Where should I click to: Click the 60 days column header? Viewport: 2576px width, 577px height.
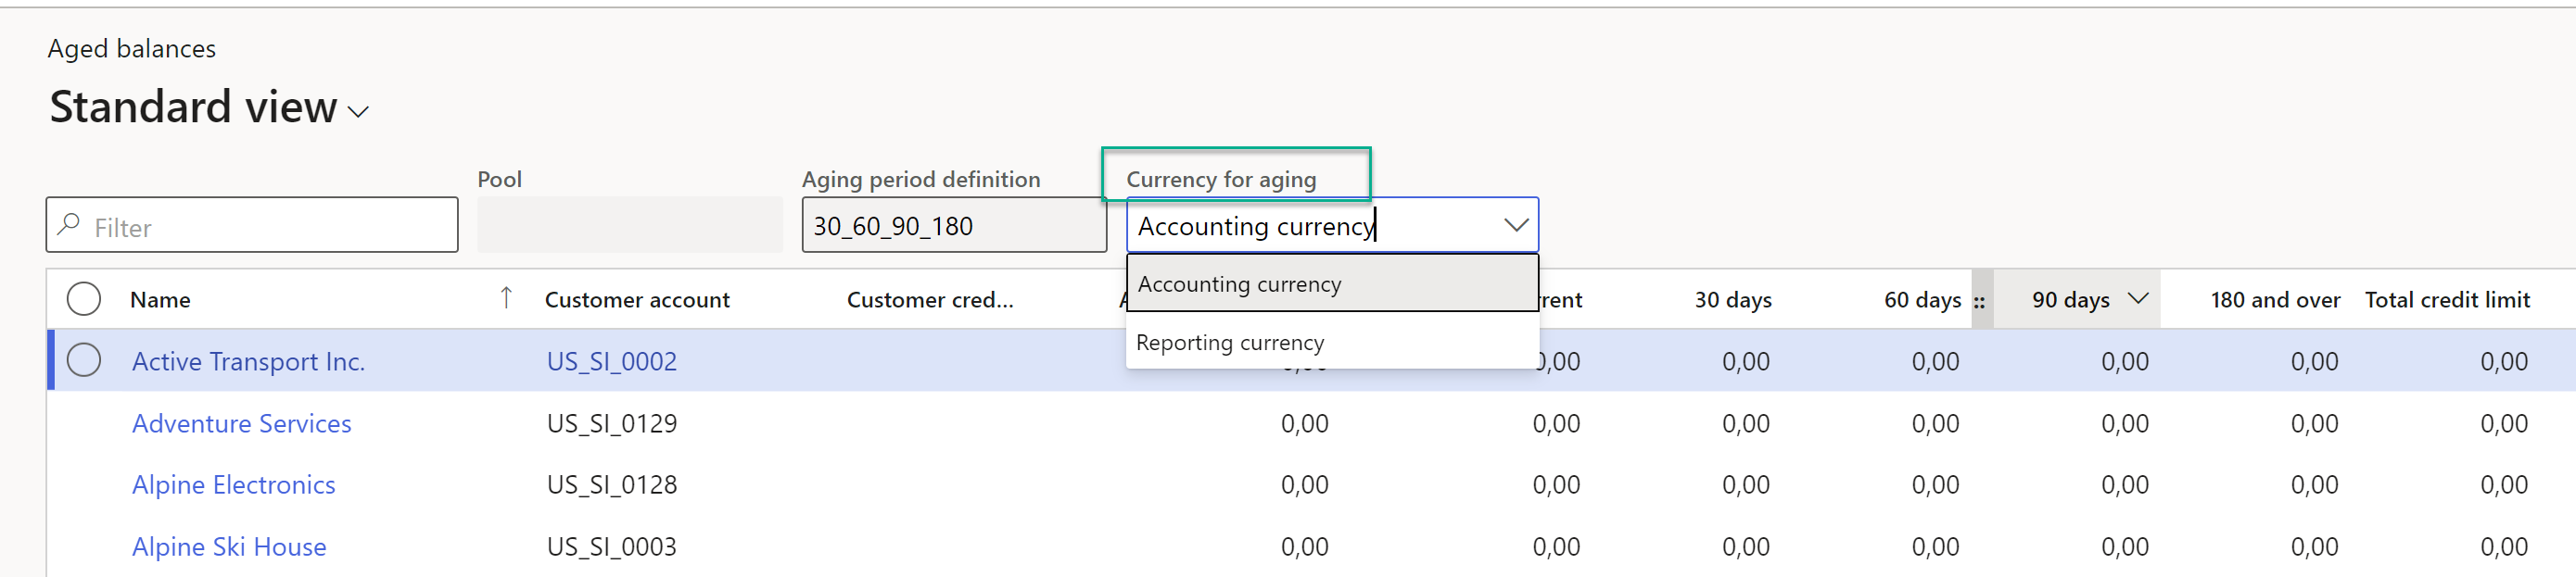pos(1922,300)
